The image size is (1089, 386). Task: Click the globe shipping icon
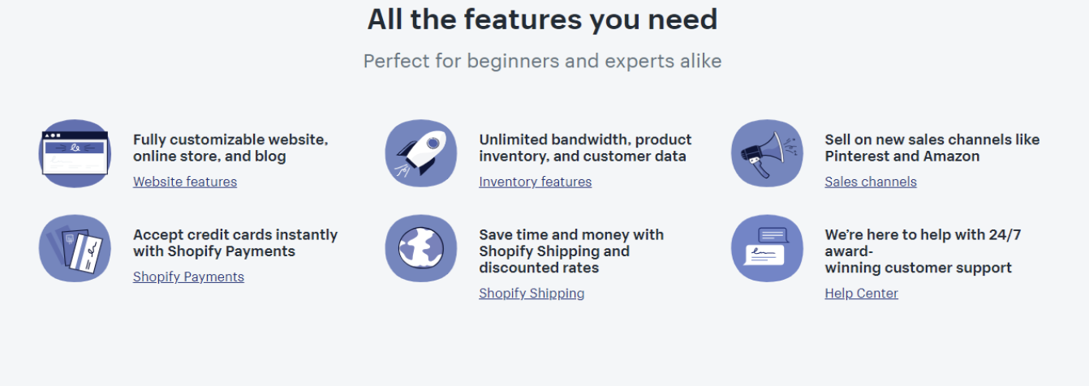click(421, 248)
